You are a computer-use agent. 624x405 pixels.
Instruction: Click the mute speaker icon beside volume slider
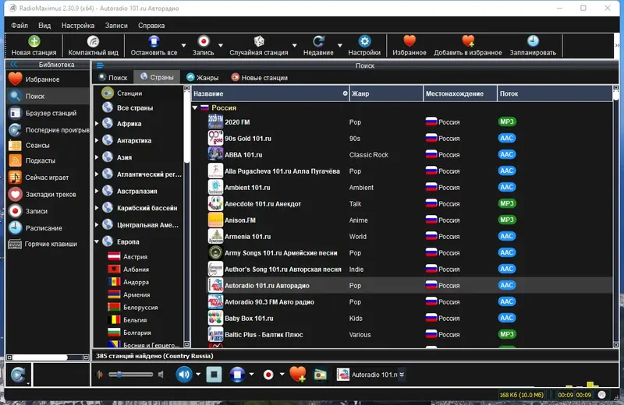(x=161, y=375)
